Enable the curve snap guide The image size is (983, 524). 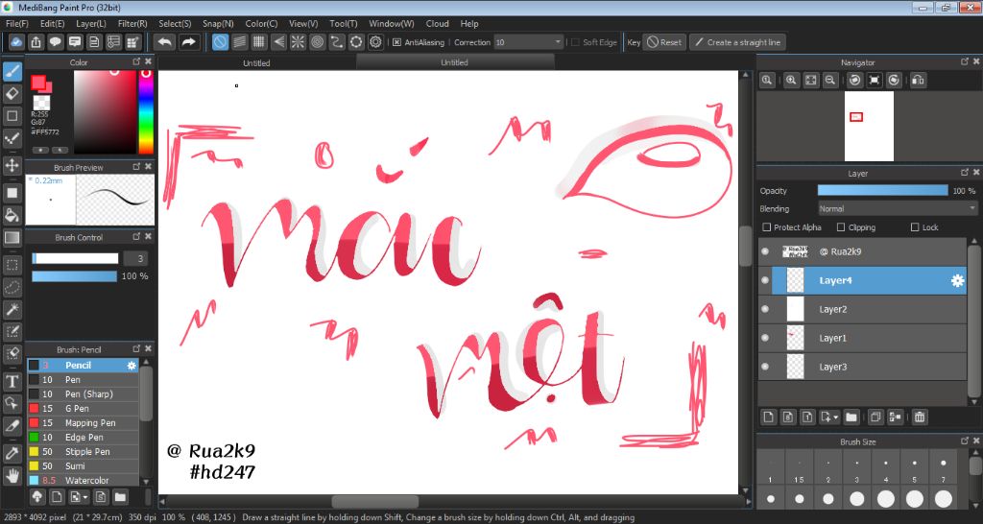[x=337, y=42]
